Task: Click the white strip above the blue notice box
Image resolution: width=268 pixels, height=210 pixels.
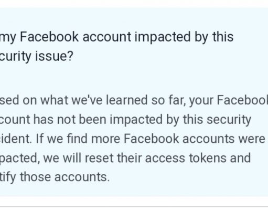Action: 134,4
